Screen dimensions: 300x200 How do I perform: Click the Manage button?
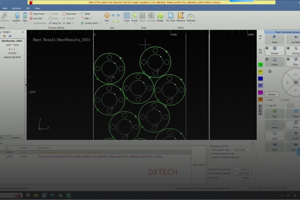pyautogui.click(x=246, y=178)
